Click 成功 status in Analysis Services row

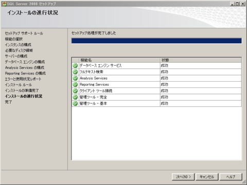[164, 78]
